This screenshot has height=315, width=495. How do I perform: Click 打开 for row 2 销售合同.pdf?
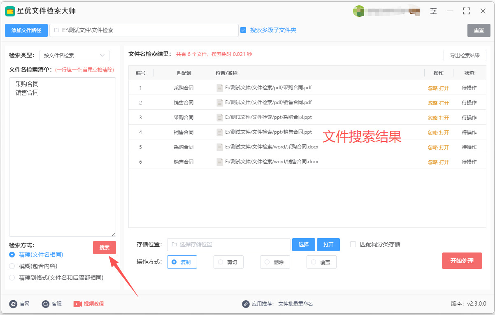point(444,103)
